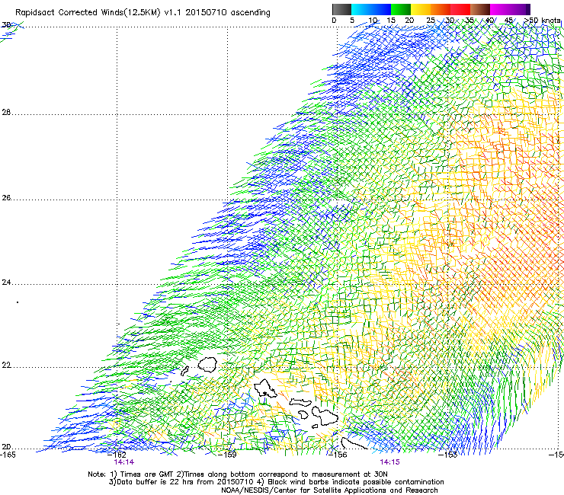This screenshot has width=564, height=495.
Task: Click the NOAA/NESDIS credit line
Action: [329, 490]
